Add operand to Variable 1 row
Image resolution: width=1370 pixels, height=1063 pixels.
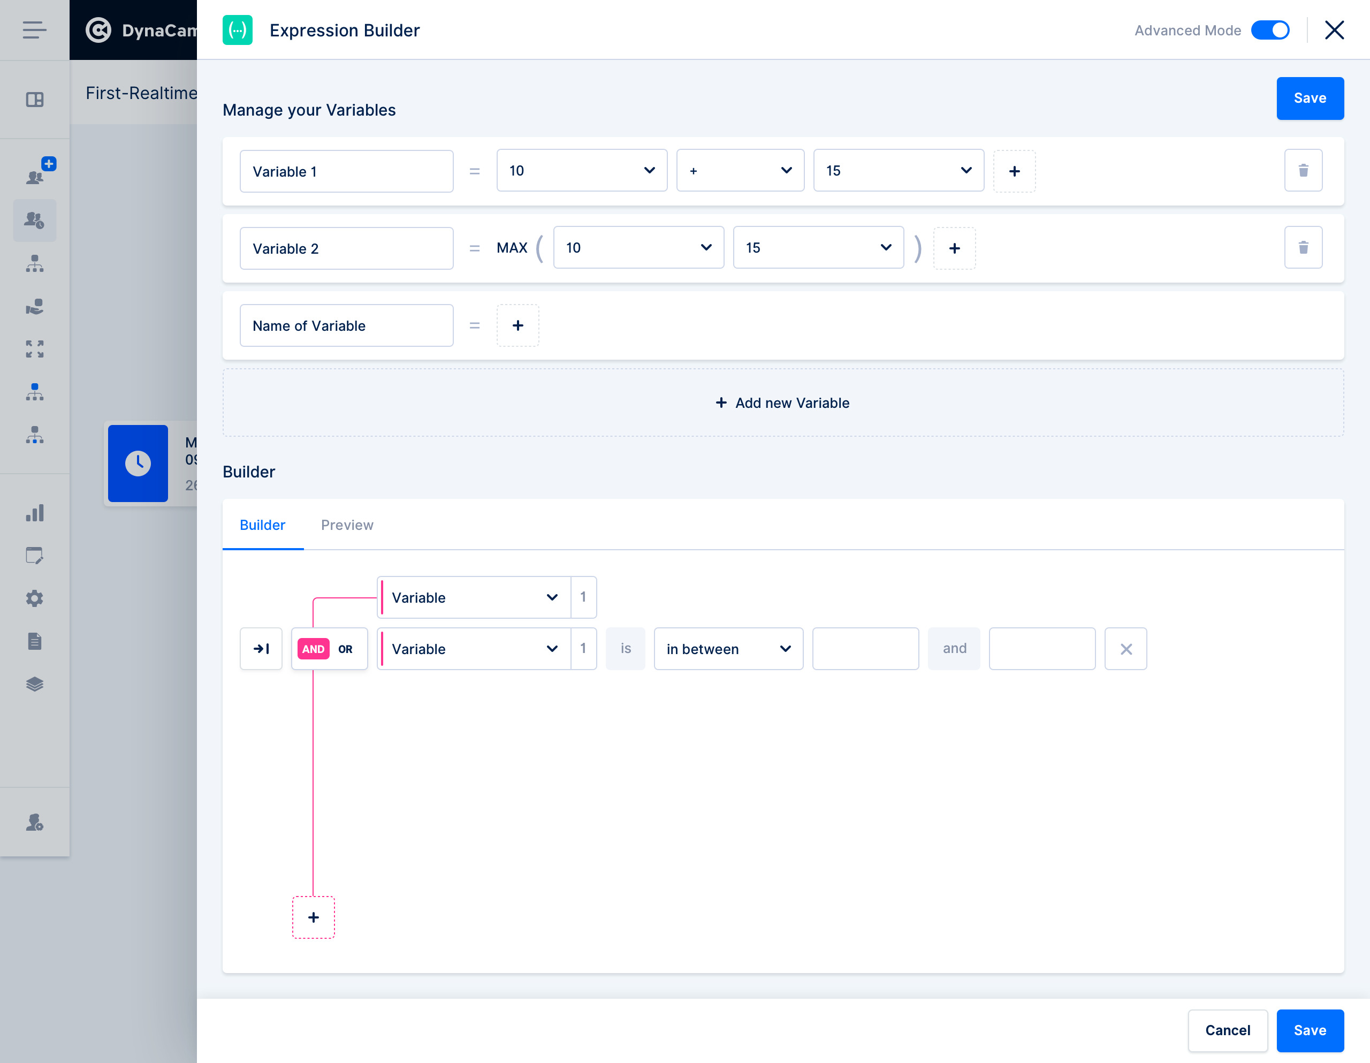pos(1014,171)
